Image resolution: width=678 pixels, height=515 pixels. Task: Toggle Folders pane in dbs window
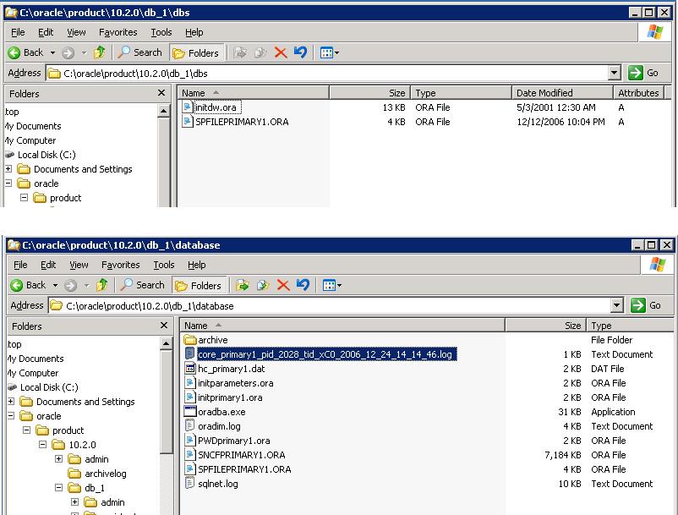click(197, 52)
